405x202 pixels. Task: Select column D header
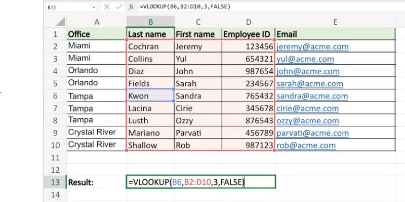tap(249, 22)
